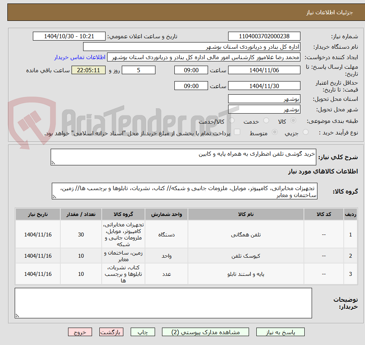Click the resize arrow in شرح کلی نیاز box
Viewport: 365px width, 345px height.
54,162
